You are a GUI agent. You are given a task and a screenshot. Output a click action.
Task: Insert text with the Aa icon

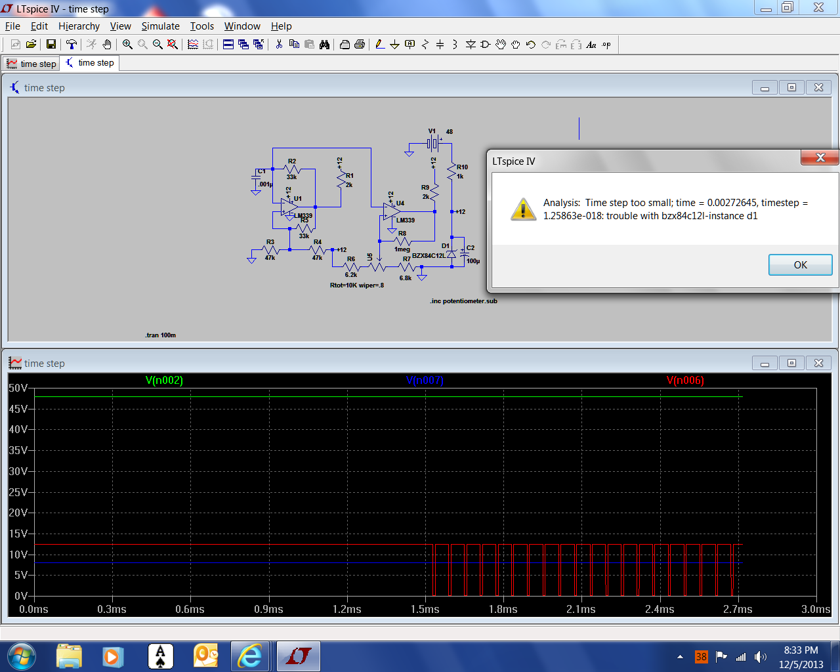coord(591,45)
